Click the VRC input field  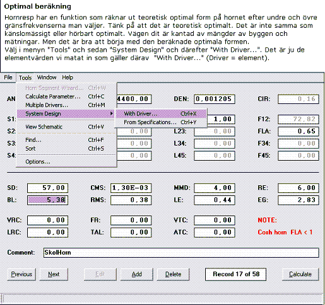(x=47, y=221)
